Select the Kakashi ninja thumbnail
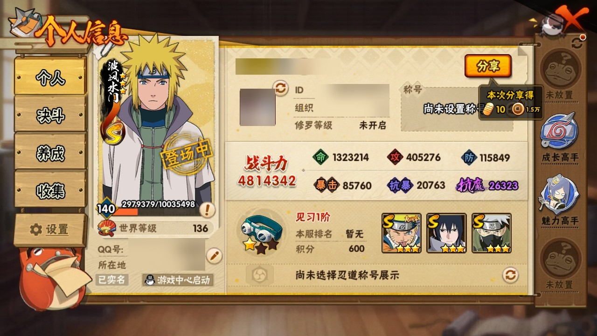Viewport: 597px width, 336px height. pyautogui.click(x=492, y=233)
